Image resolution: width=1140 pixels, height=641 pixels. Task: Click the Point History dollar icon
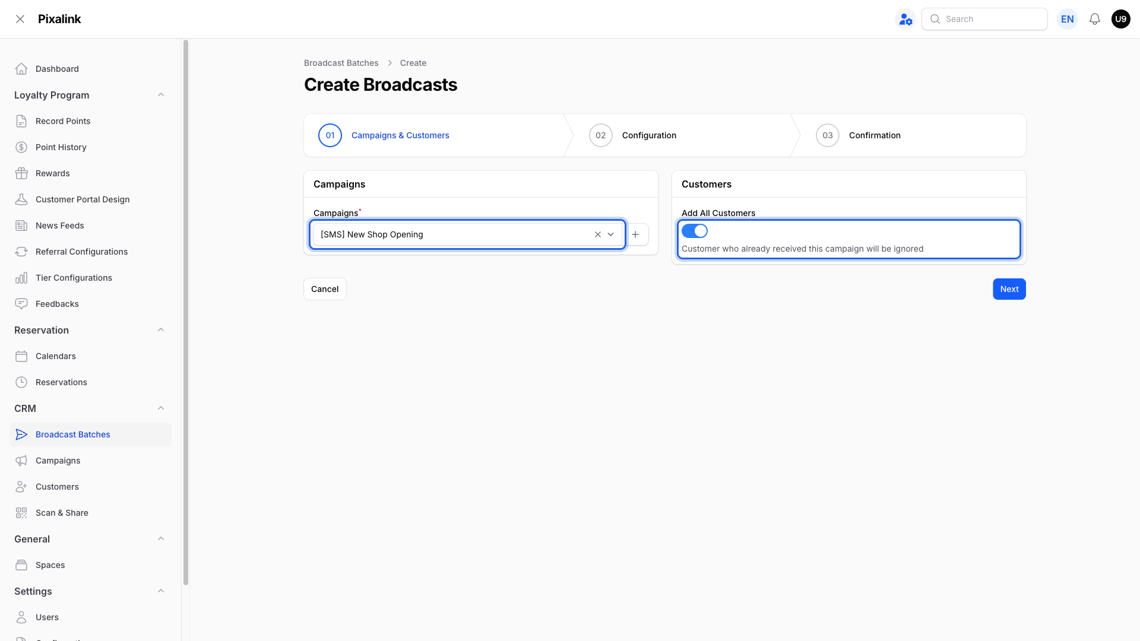click(21, 147)
